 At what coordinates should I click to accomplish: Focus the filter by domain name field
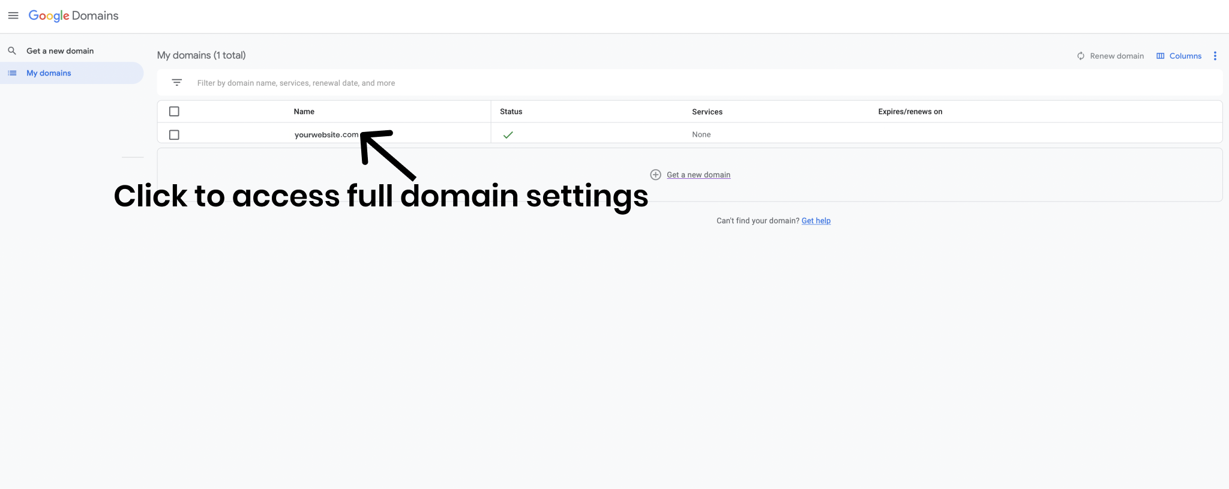pyautogui.click(x=690, y=83)
